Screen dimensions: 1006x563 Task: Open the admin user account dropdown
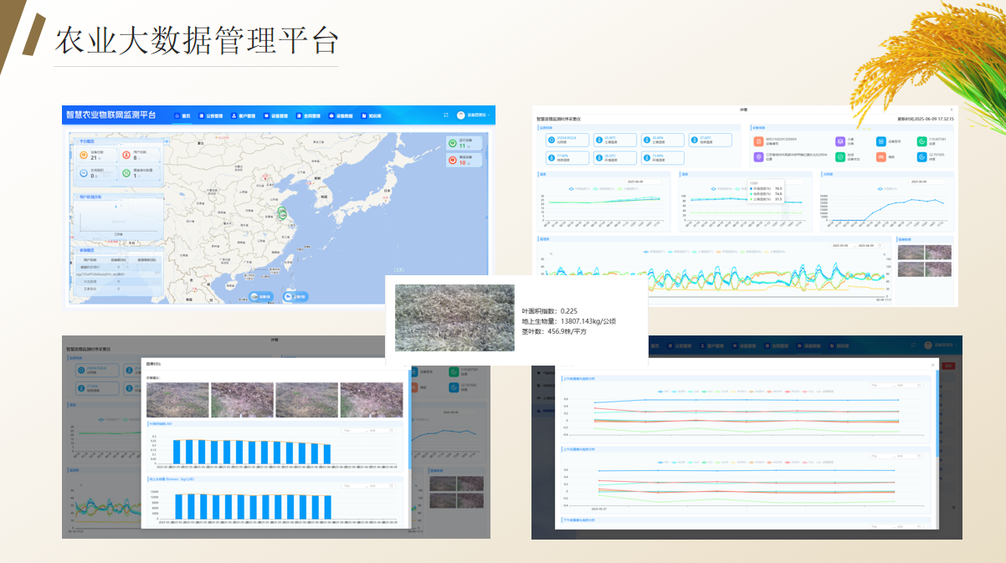475,115
